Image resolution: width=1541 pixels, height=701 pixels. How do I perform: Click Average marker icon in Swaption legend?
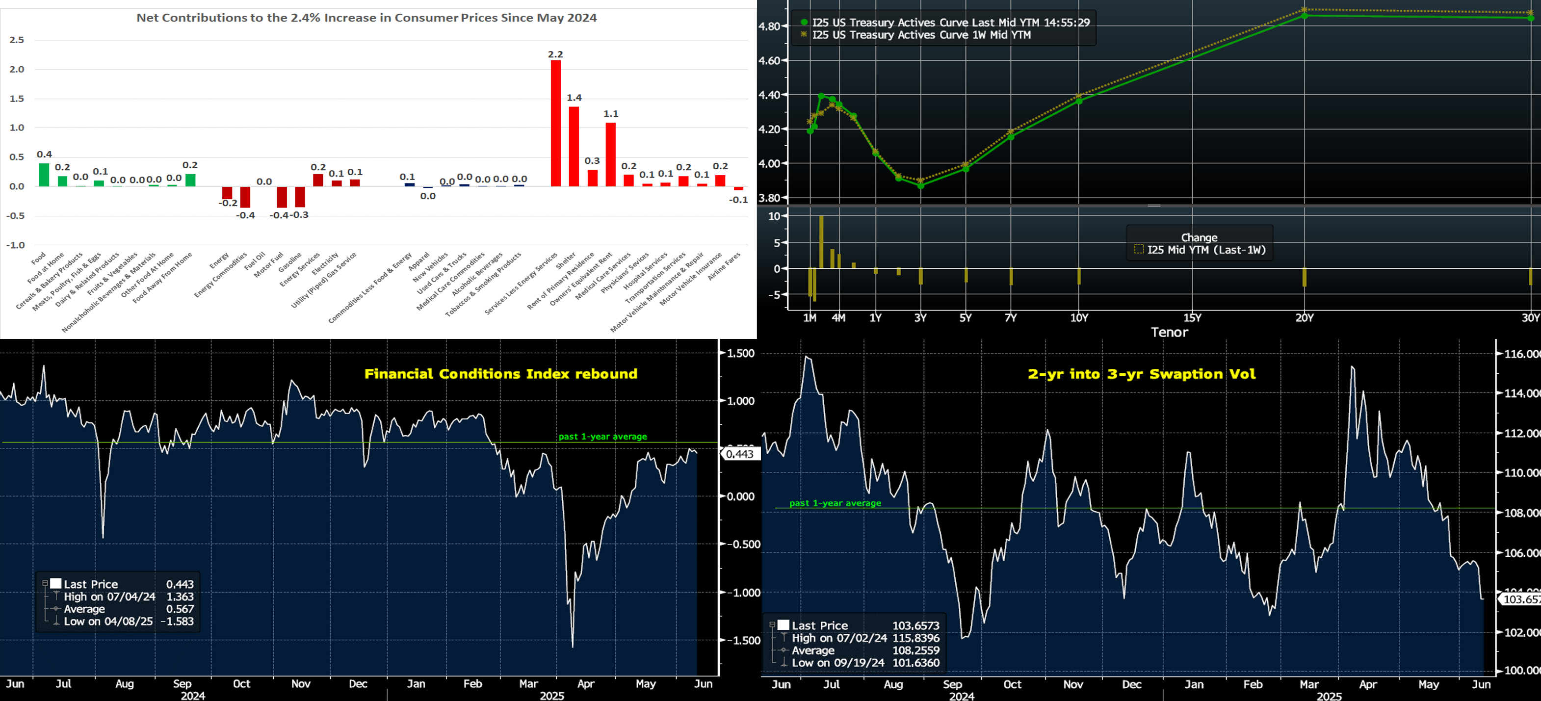[x=784, y=650]
